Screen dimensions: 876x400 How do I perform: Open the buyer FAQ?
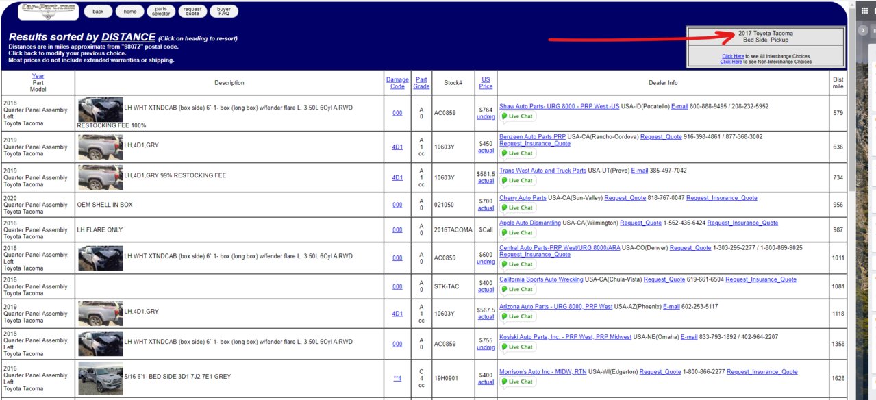[224, 12]
